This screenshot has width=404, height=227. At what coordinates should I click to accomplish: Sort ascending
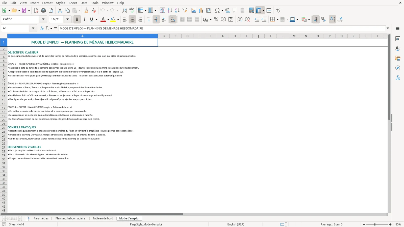tap(170, 10)
